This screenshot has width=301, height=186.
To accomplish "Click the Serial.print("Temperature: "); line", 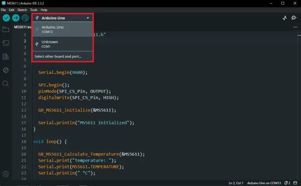I will click(77, 160).
